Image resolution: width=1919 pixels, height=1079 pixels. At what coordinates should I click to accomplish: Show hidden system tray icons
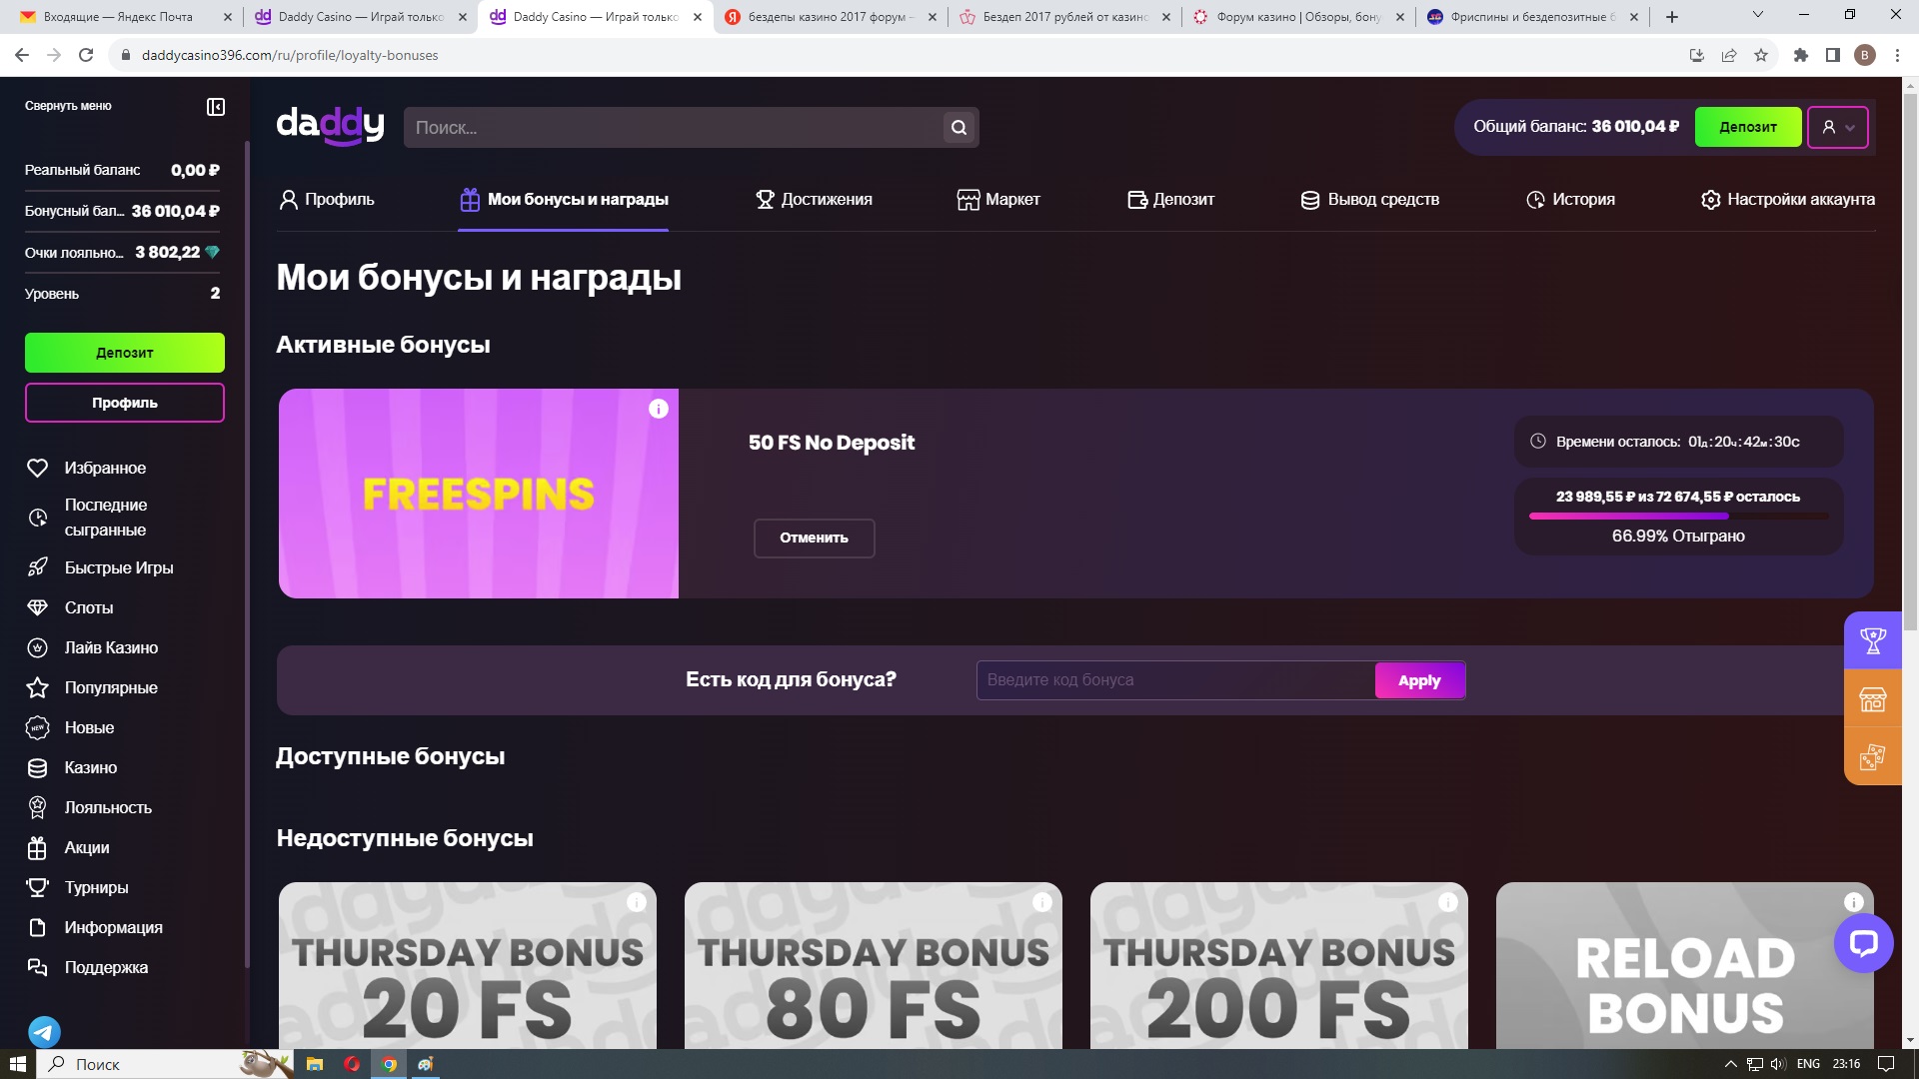1730,1064
